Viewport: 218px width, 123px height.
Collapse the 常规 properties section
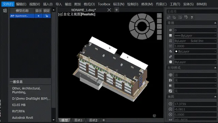coord(215,23)
